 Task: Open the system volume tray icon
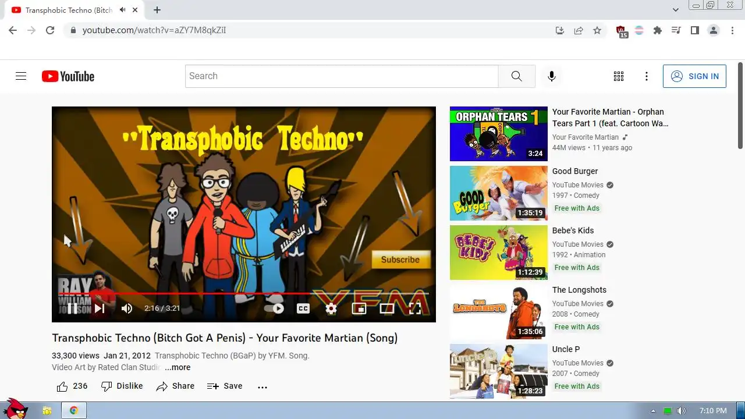pyautogui.click(x=682, y=411)
